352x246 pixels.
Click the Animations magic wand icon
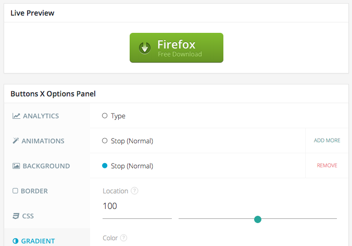click(x=16, y=141)
